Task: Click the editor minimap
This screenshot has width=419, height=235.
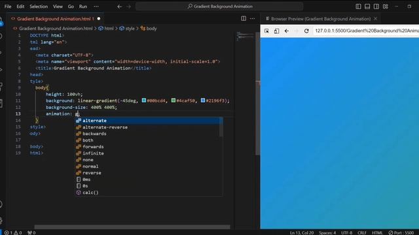Action: click(245, 36)
